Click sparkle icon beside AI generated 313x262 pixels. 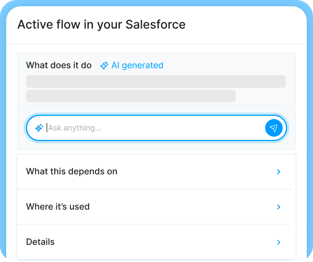104,66
